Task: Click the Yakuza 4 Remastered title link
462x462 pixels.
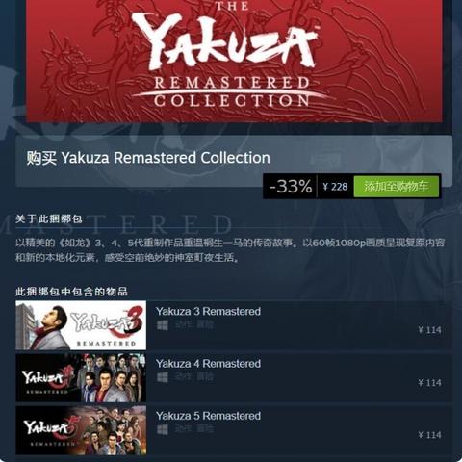Action: [x=208, y=364]
